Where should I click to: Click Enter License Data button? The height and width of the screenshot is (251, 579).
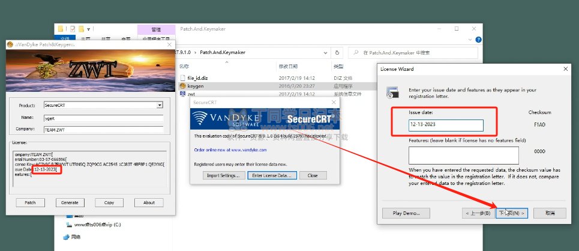(272, 175)
